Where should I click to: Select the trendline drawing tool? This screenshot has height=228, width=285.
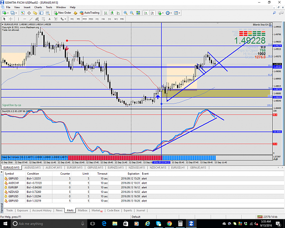pyautogui.click(x=31, y=19)
